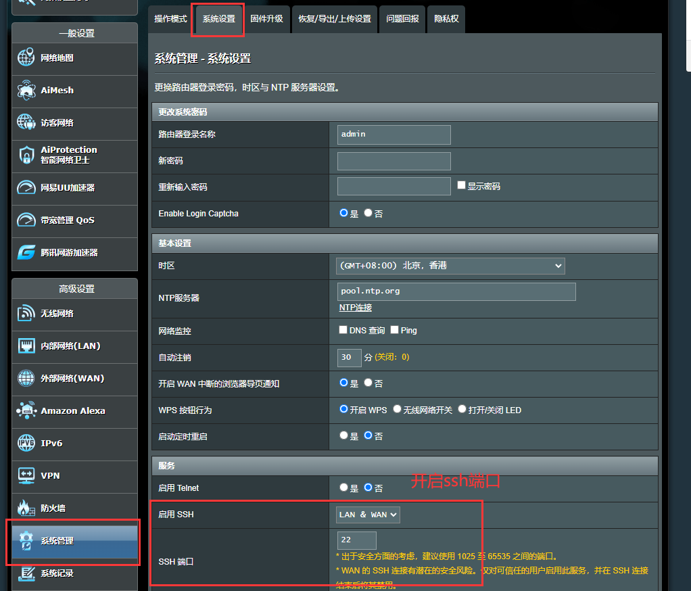This screenshot has width=691, height=591.
Task: Check the 显示密码 checkbox
Action: point(461,185)
